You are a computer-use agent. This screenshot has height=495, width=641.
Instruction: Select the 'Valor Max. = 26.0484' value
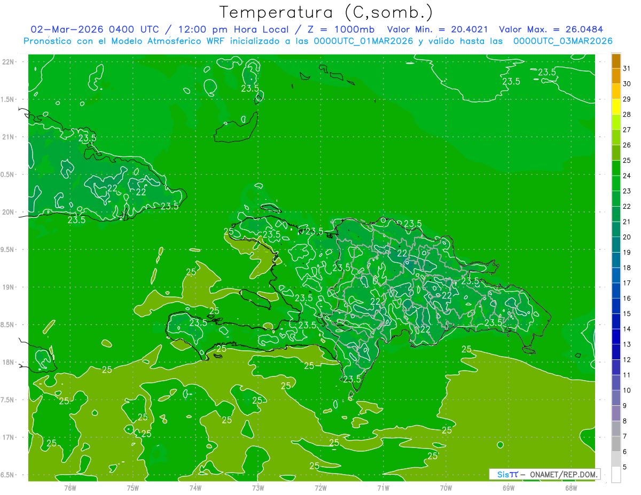pos(551,29)
